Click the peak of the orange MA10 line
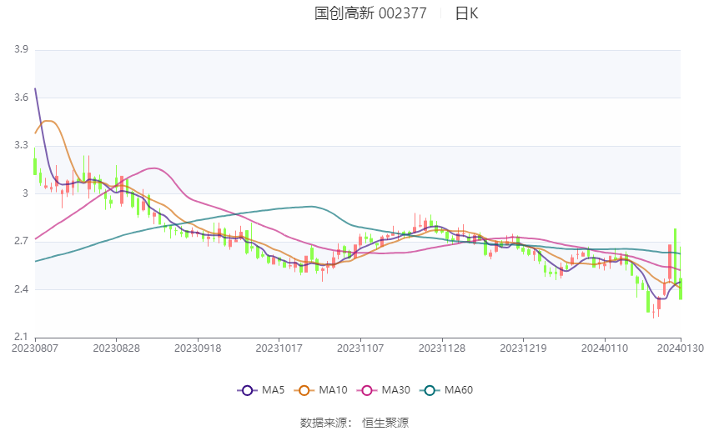The height and width of the screenshot is (431, 709). coord(48,121)
